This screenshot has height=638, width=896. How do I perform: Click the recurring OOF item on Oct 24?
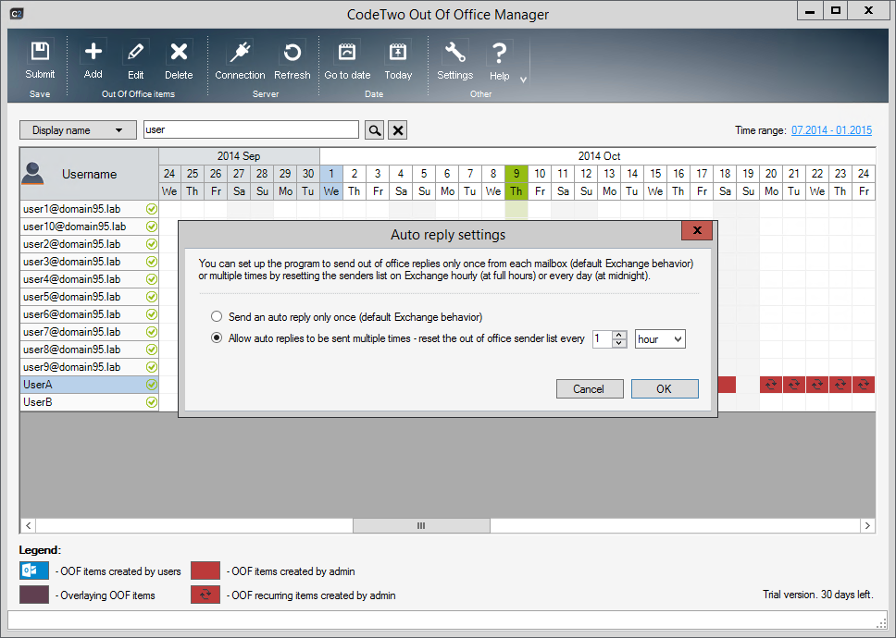[864, 385]
